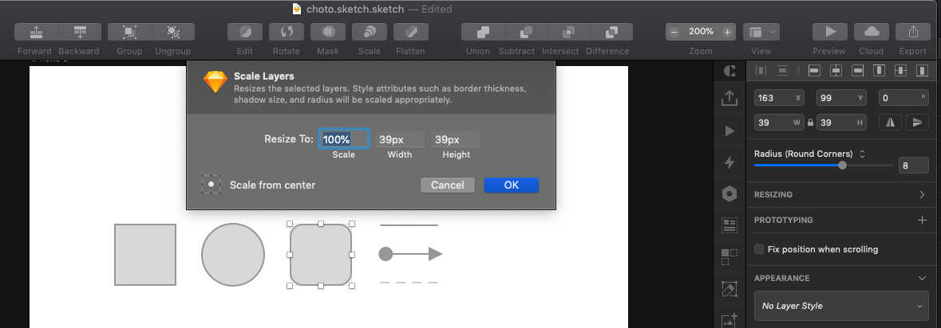941x328 pixels.
Task: Click the X position field
Action: [x=779, y=98]
